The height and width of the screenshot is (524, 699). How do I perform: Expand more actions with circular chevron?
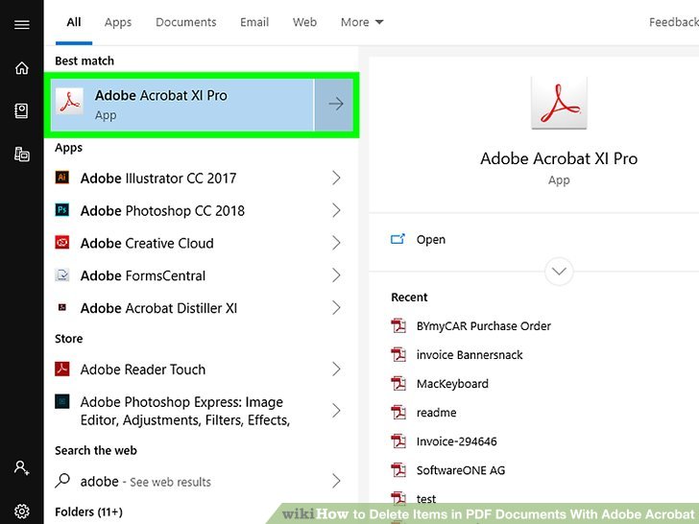pos(559,271)
